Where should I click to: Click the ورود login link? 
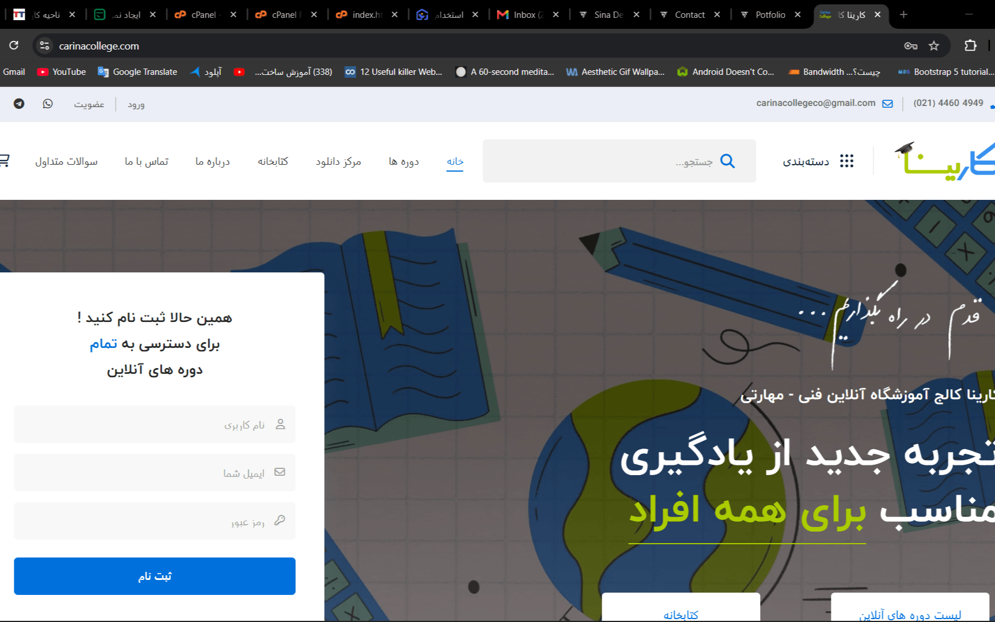(136, 104)
